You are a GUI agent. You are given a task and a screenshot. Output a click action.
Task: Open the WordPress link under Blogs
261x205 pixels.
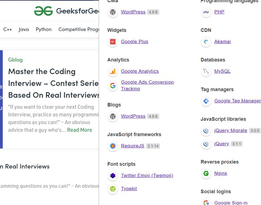pyautogui.click(x=133, y=116)
